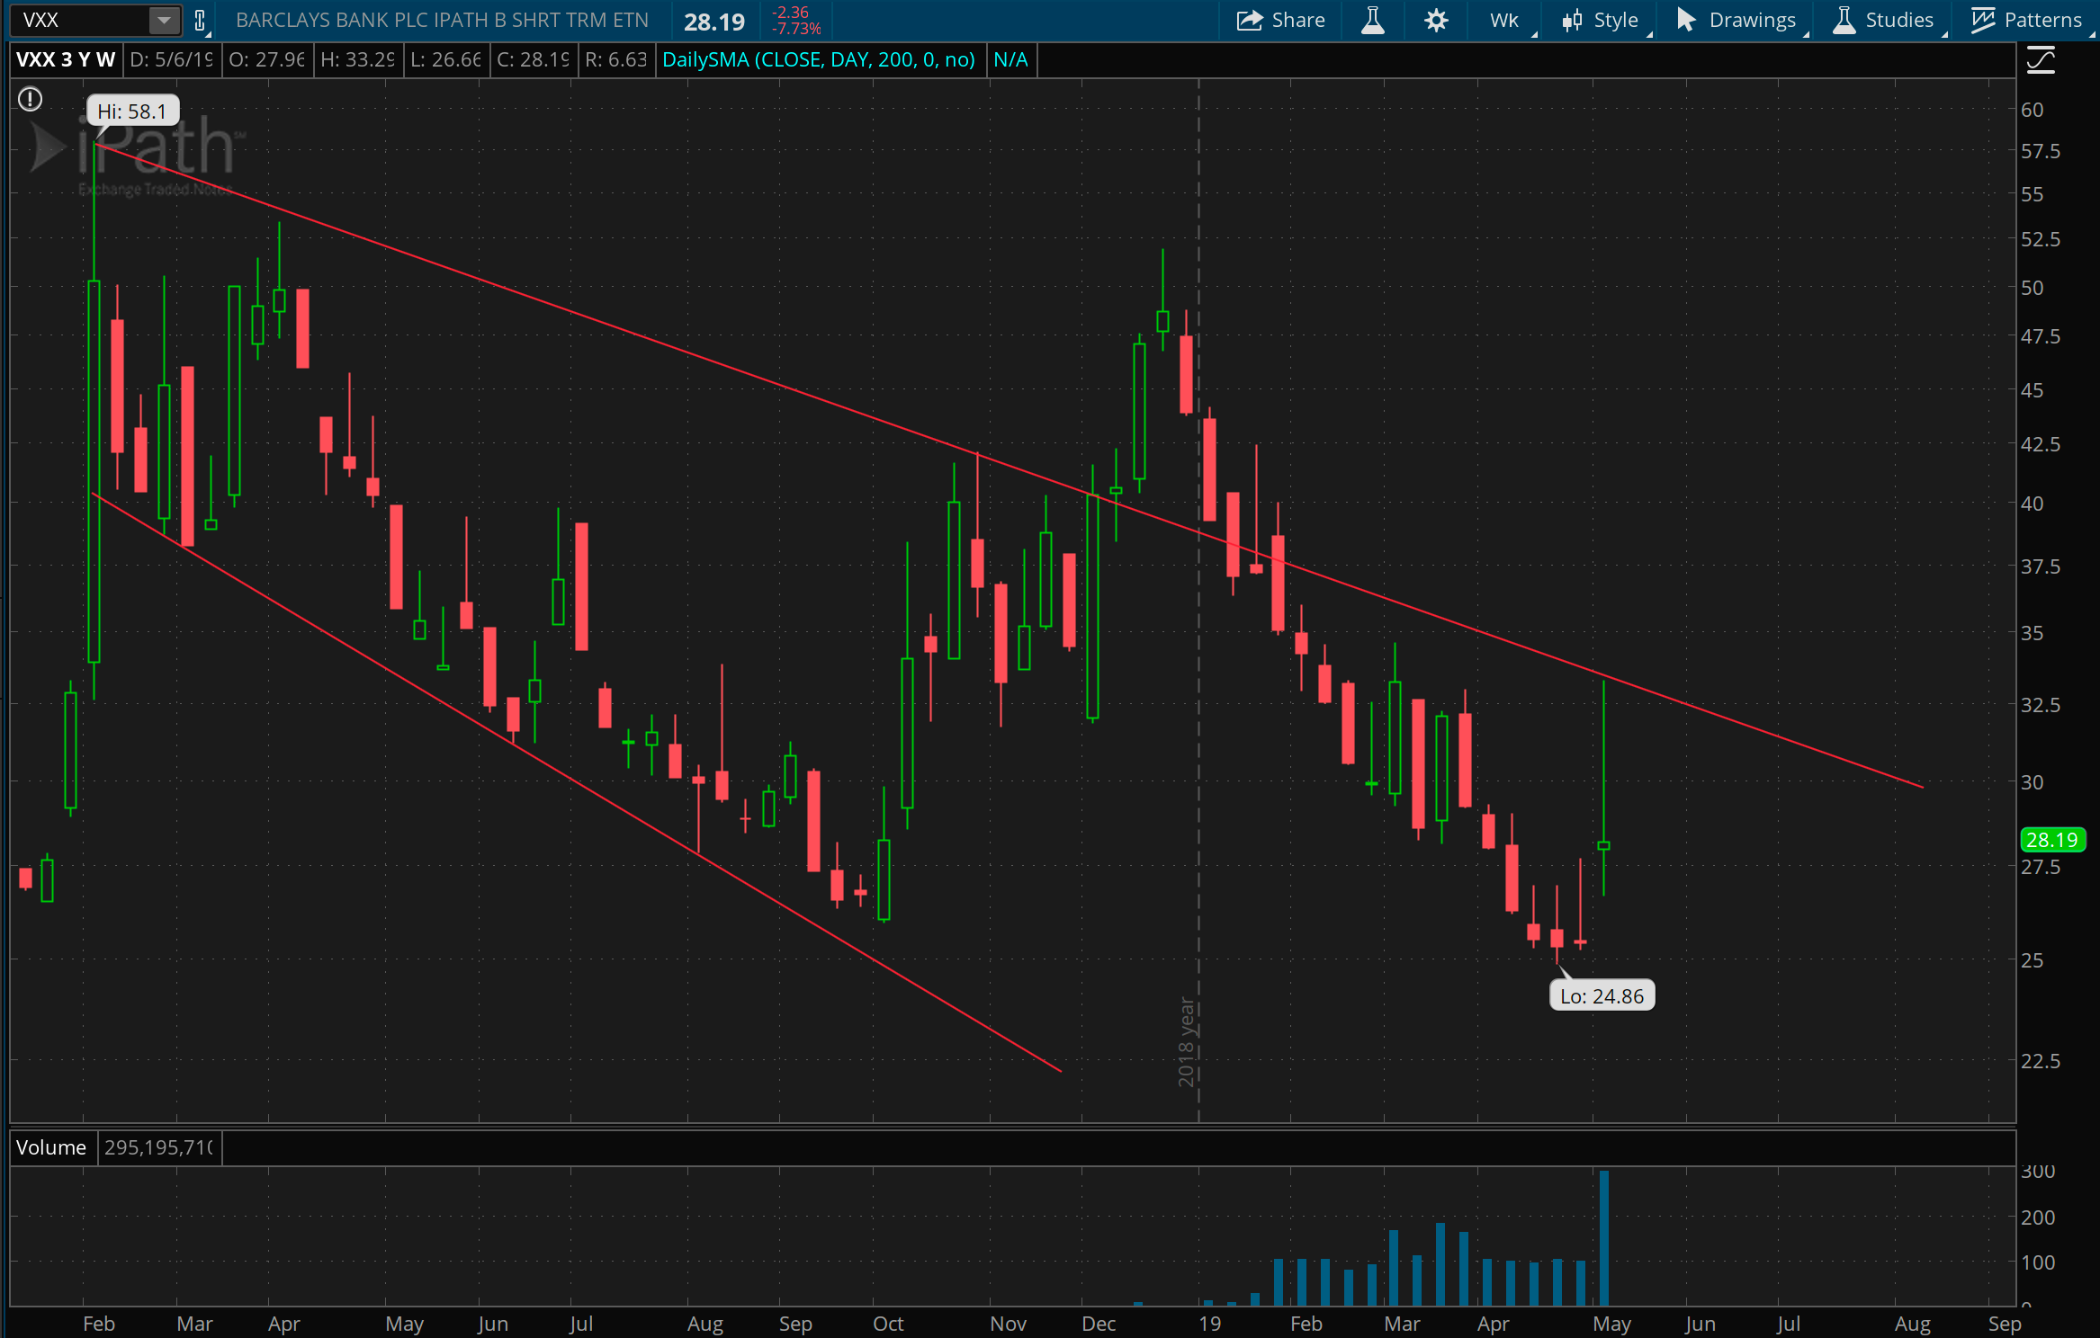Image resolution: width=2100 pixels, height=1338 pixels.
Task: Click the 2018 year divider marker
Action: pyautogui.click(x=1187, y=1041)
